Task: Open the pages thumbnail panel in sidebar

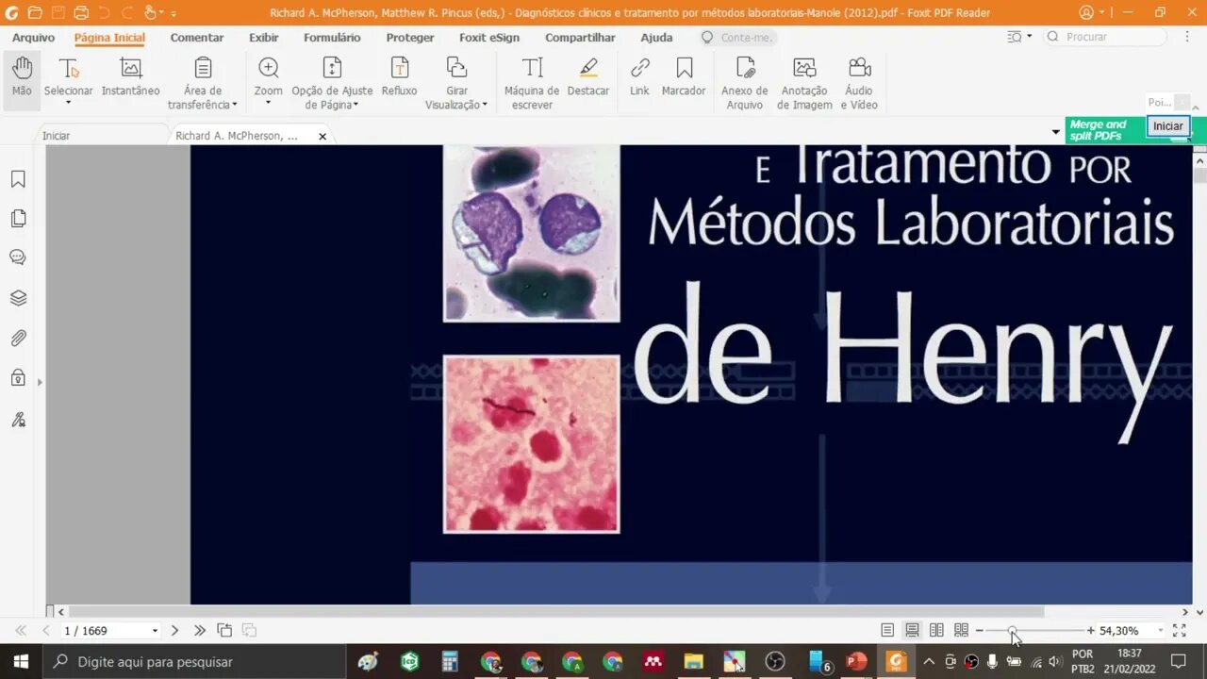Action: tap(18, 219)
